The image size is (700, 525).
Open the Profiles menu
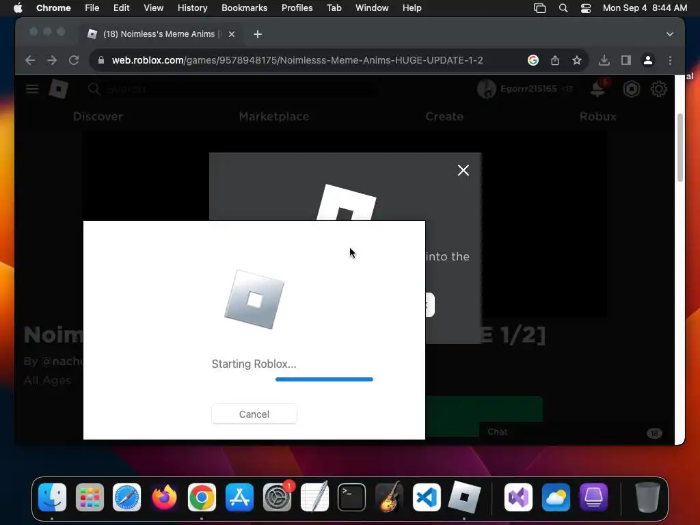[297, 8]
